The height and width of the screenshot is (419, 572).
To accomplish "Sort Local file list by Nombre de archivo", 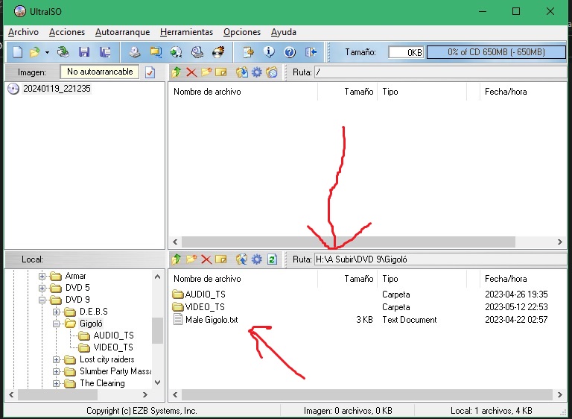I will (243, 279).
